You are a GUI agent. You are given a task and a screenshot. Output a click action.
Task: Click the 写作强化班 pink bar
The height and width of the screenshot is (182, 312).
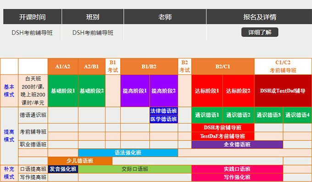[x=237, y=177]
